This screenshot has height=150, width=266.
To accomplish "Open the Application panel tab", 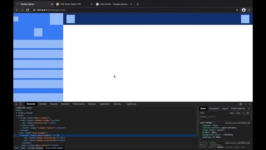I will pos(105,104).
